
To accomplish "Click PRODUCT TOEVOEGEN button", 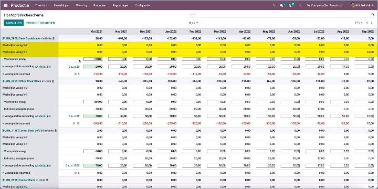I will 40,23.
